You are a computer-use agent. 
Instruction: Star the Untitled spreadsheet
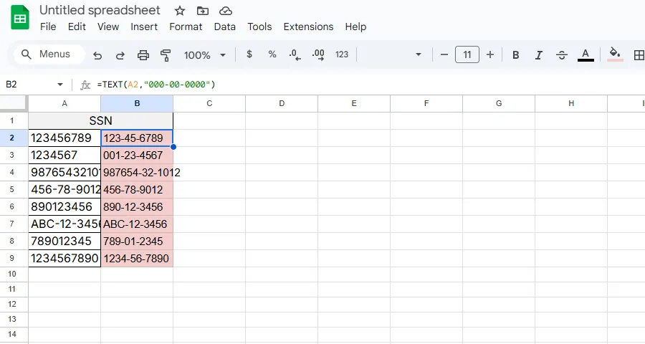tap(180, 11)
